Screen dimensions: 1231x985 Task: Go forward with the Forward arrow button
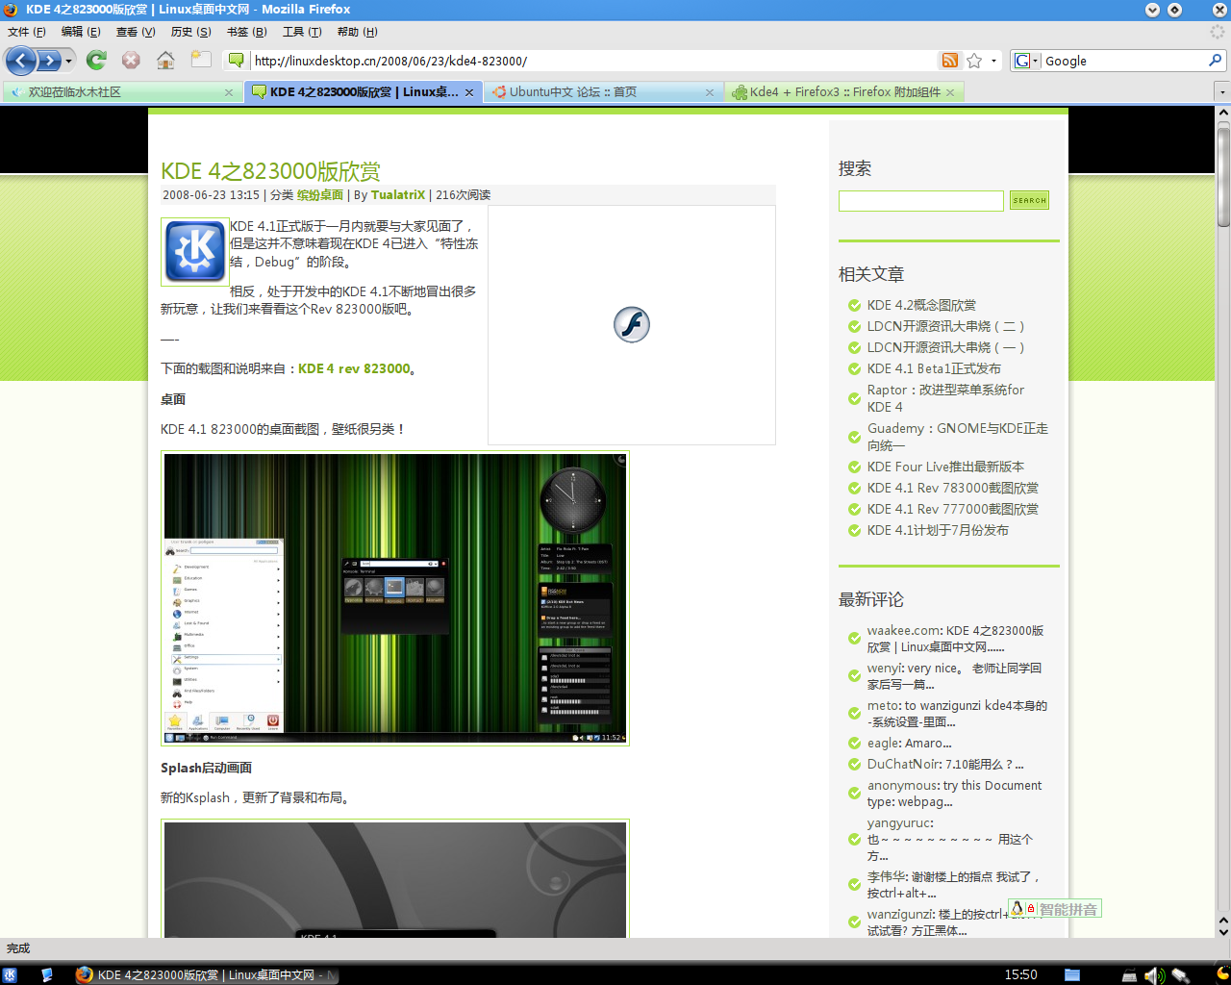[49, 61]
